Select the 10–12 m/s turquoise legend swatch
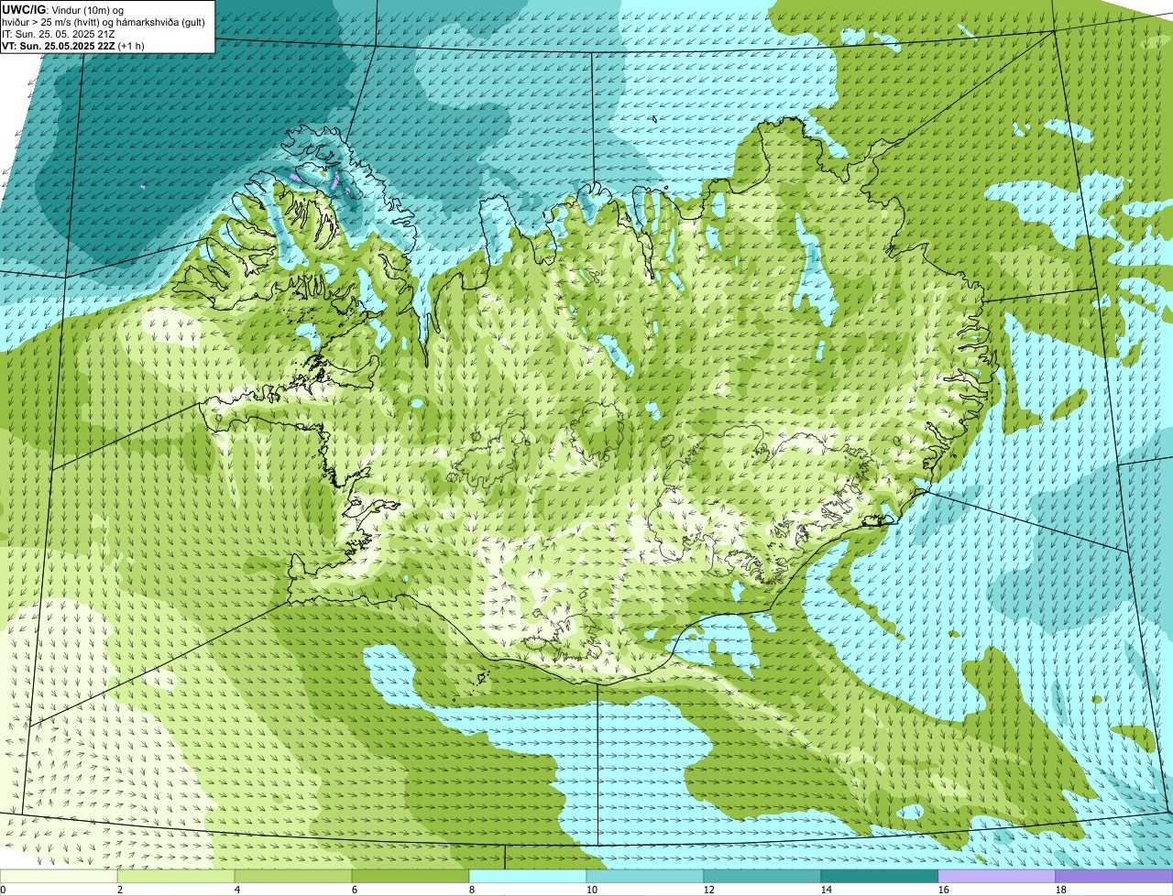The image size is (1173, 896). (x=645, y=877)
